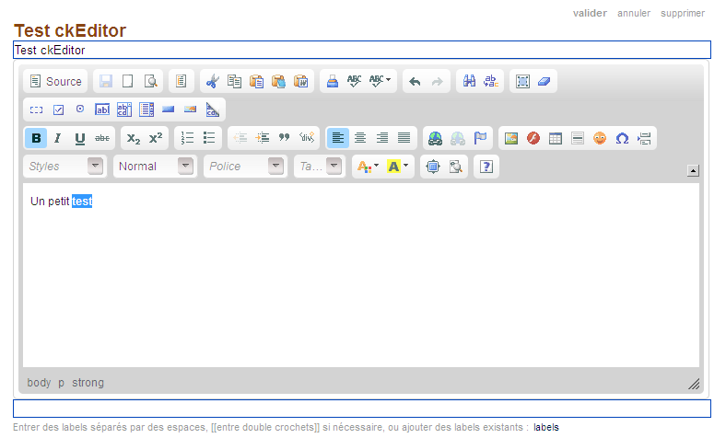The height and width of the screenshot is (438, 726).
Task: Click the Paste icon
Action: click(256, 81)
